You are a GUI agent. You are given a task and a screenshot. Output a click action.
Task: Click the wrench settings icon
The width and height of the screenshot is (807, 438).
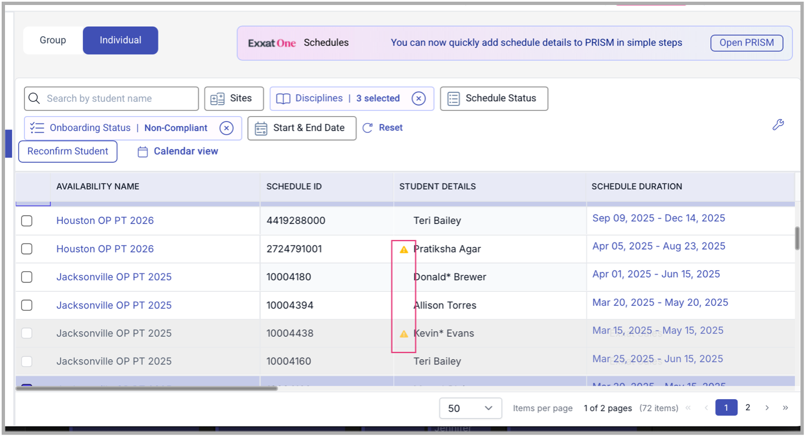click(778, 125)
